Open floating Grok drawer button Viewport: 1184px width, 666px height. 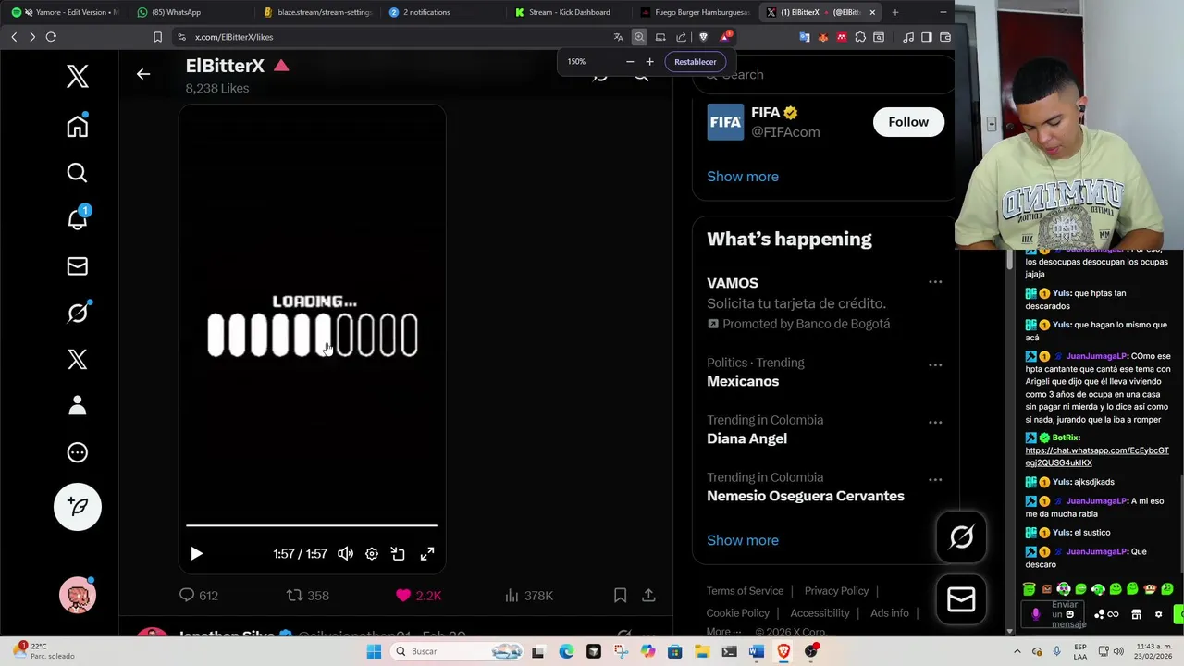(x=961, y=537)
